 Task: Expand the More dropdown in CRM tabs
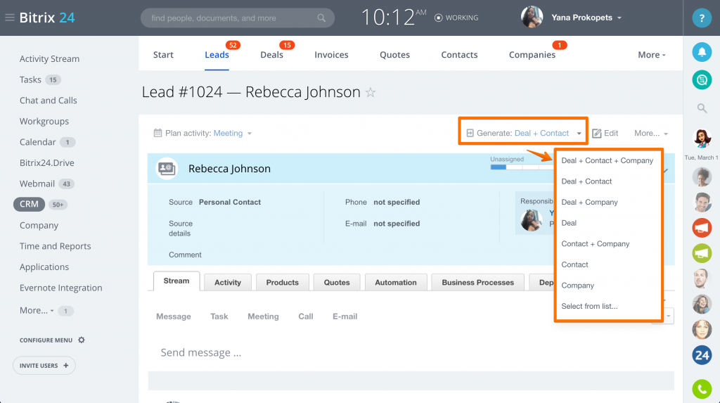(652, 55)
